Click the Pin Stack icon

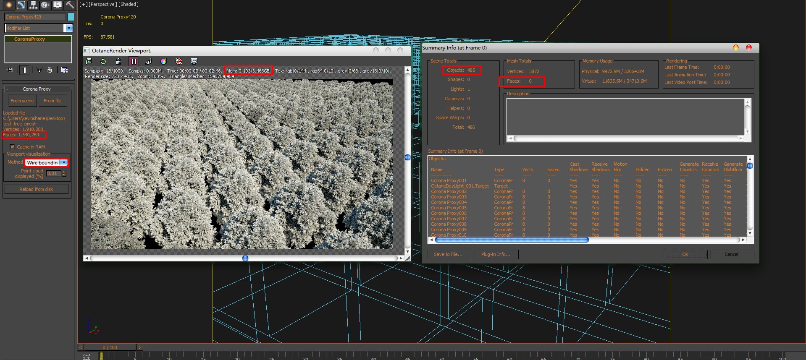point(10,70)
